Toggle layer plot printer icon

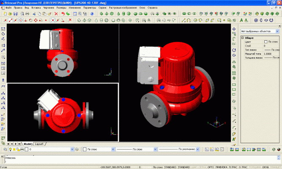click(22, 150)
